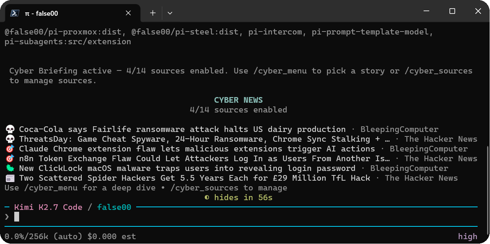Image resolution: width=490 pixels, height=244 pixels.
Task: Click BleepingComputer source on Coca-Cola row
Action: coord(400,129)
